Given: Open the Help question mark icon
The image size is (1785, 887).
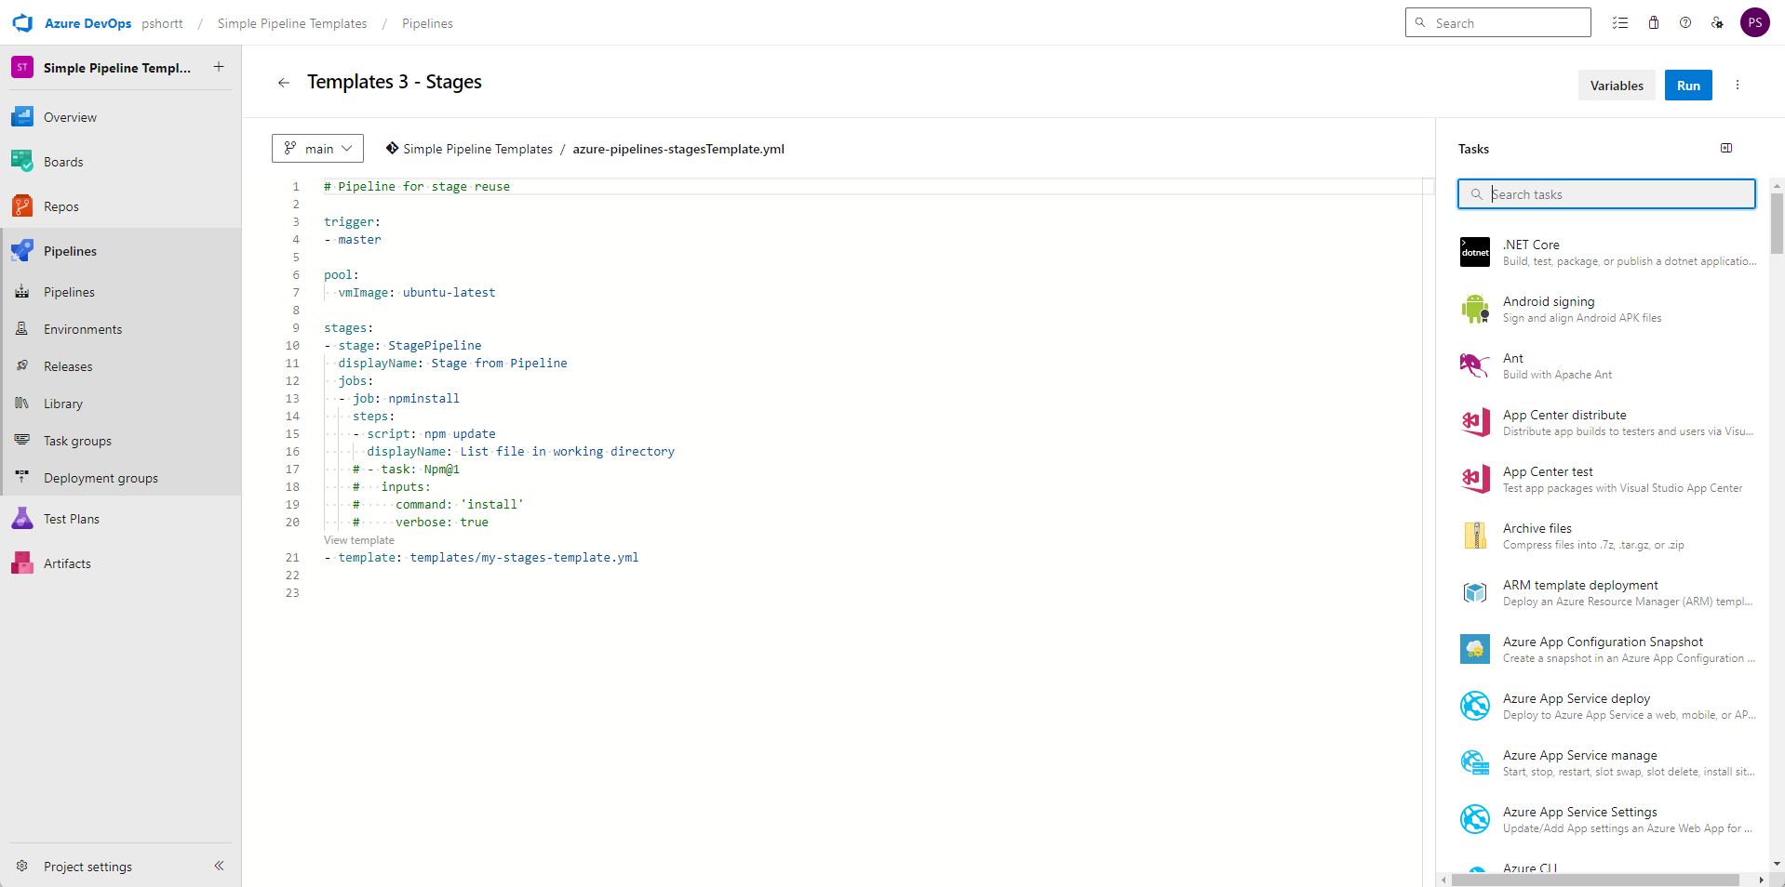Looking at the screenshot, I should pyautogui.click(x=1684, y=22).
